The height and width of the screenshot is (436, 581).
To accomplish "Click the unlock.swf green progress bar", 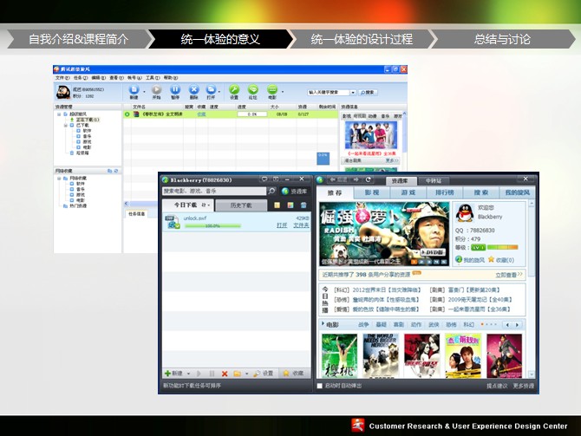I will click(212, 226).
